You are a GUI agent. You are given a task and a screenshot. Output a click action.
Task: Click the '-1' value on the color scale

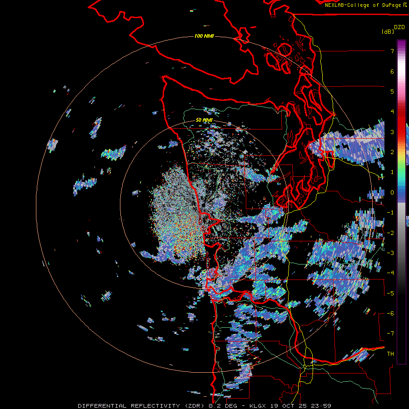pos(390,213)
